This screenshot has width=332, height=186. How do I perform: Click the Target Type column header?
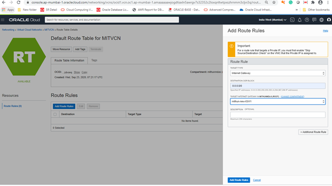coord(135,114)
